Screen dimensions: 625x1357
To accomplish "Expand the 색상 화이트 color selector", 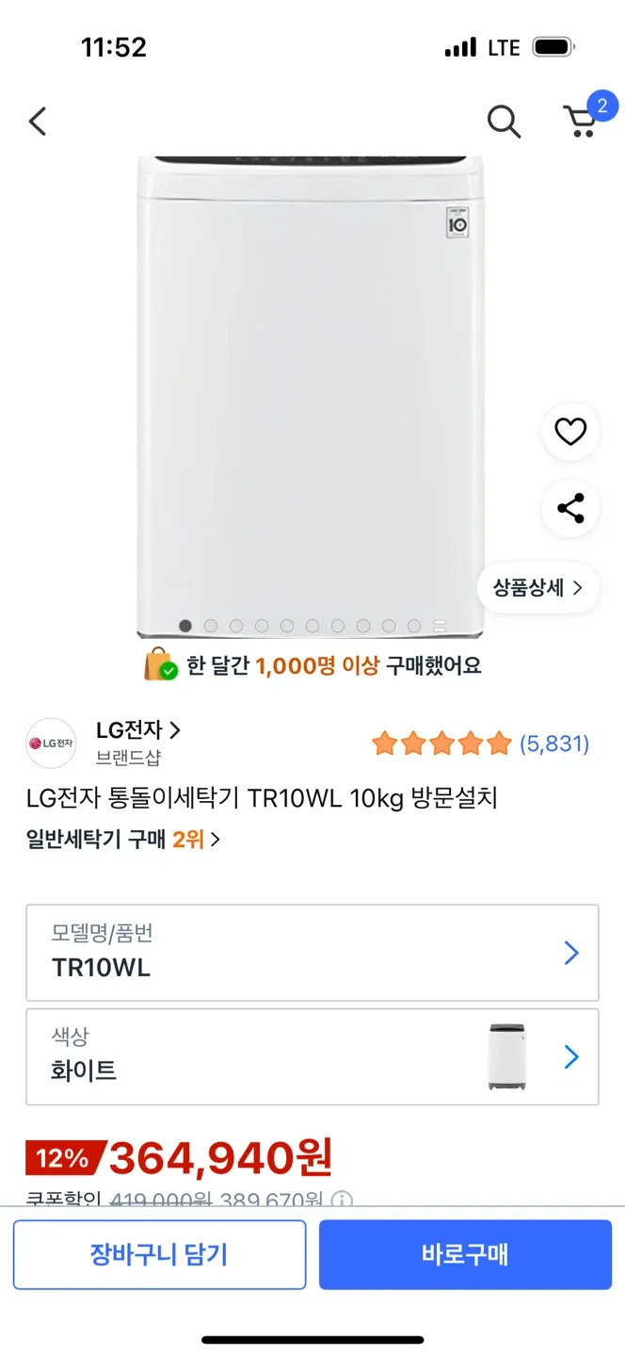I will [x=312, y=1056].
